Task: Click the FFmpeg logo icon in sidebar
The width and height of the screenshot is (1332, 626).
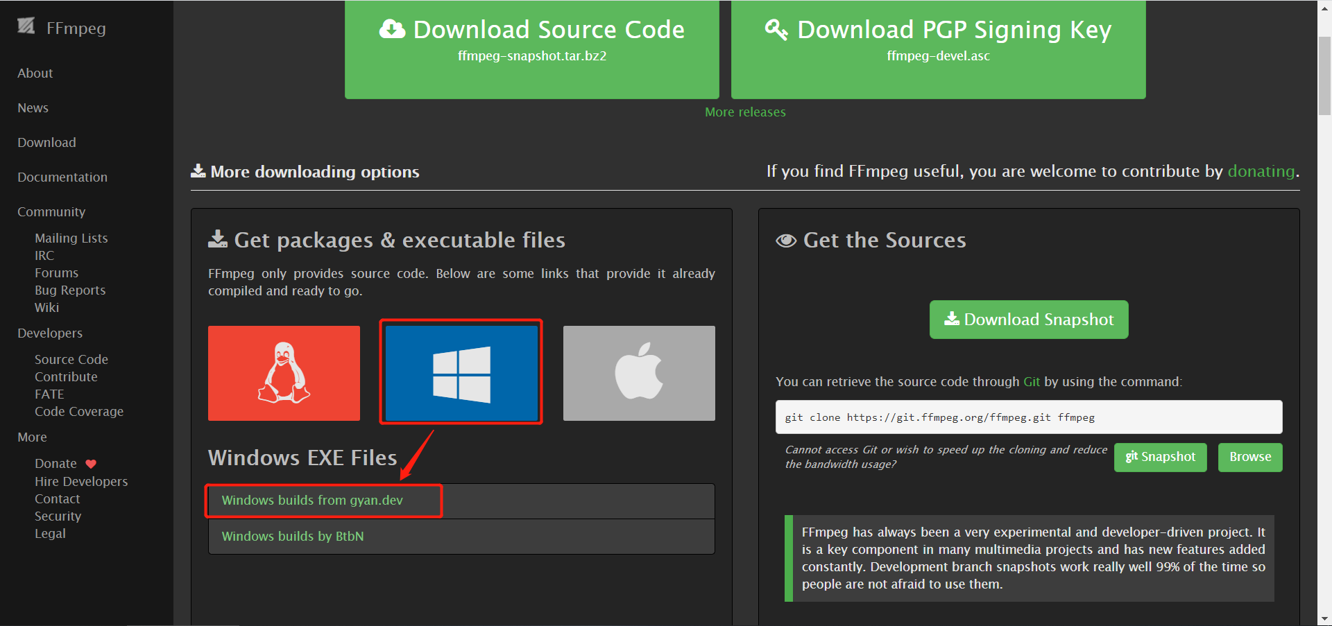Action: click(26, 26)
